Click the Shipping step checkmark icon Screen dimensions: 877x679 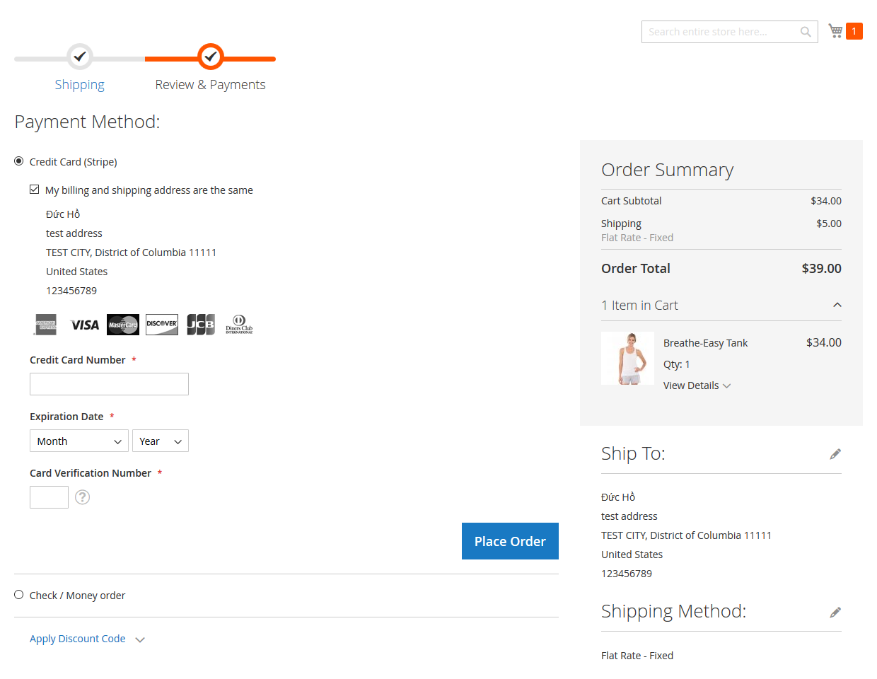(79, 57)
